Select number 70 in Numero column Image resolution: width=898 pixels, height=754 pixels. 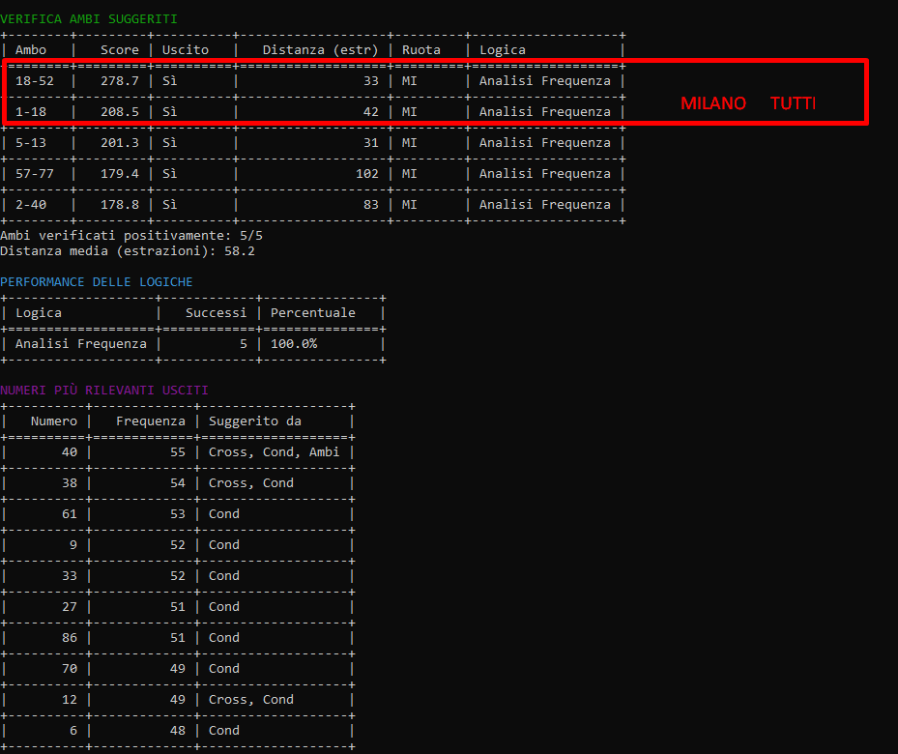pos(70,668)
